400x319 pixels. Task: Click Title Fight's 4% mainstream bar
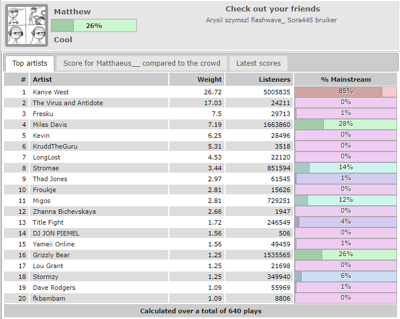click(x=346, y=222)
